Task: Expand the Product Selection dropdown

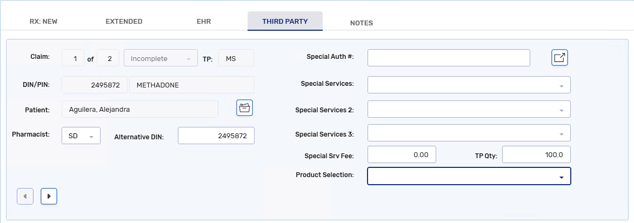Action: coord(469,177)
